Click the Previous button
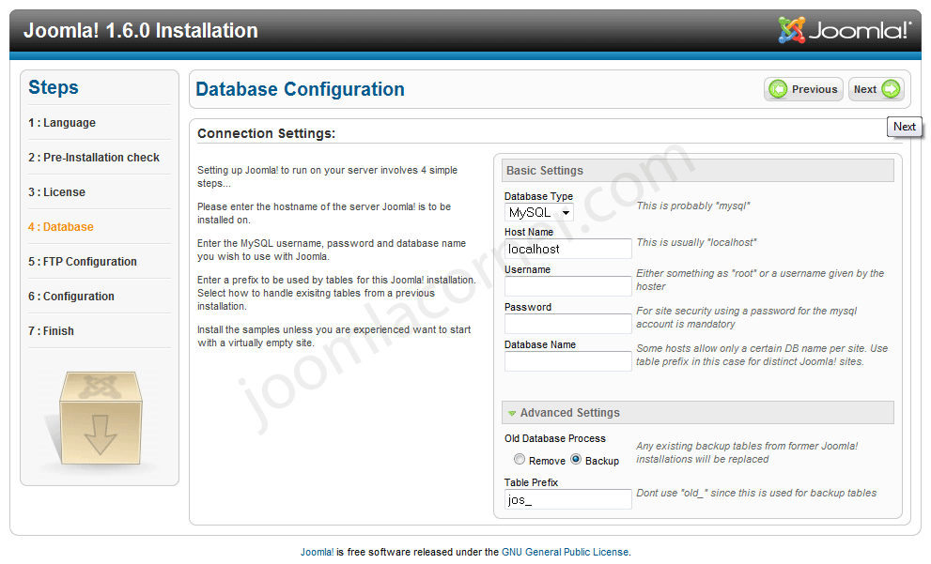931x564 pixels. 803,89
